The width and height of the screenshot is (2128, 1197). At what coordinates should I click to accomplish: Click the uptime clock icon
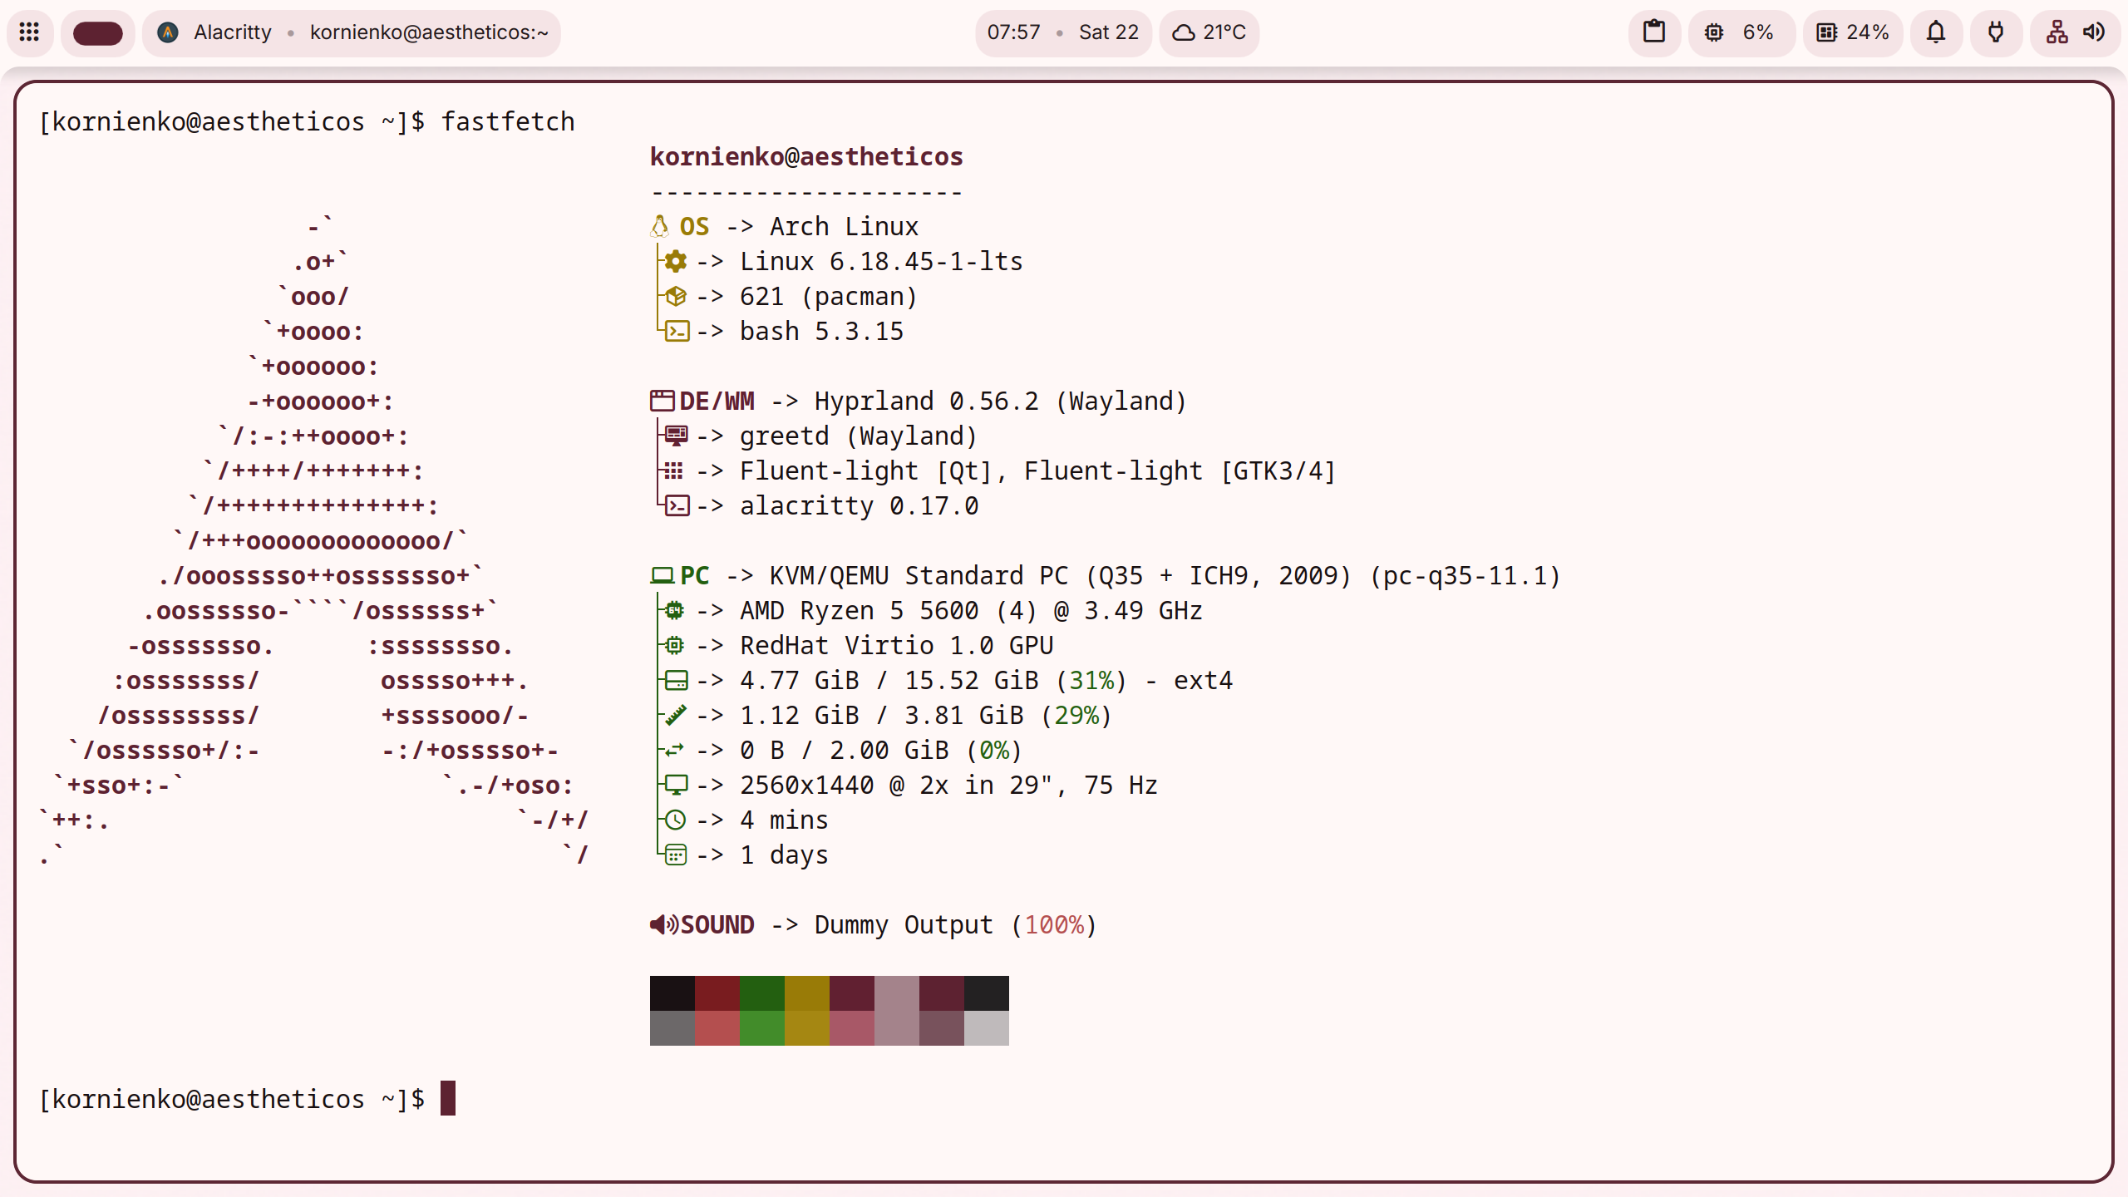[x=676, y=820]
